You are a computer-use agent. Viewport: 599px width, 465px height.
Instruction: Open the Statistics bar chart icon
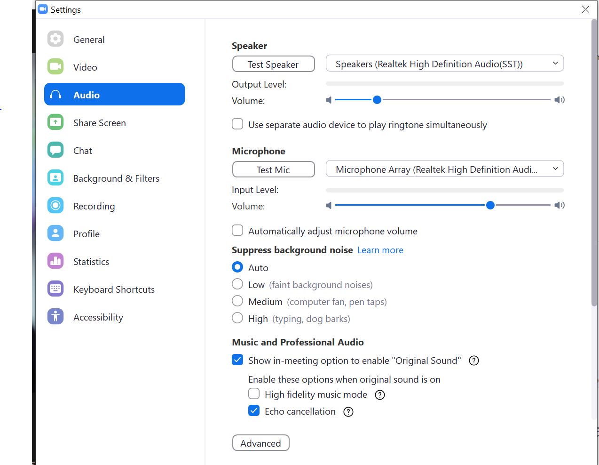[55, 261]
